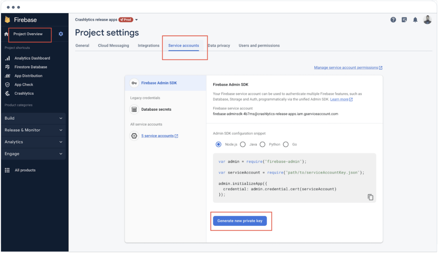This screenshot has width=438, height=253.
Task: Open Firestore Database shortcut
Action: coord(31,67)
